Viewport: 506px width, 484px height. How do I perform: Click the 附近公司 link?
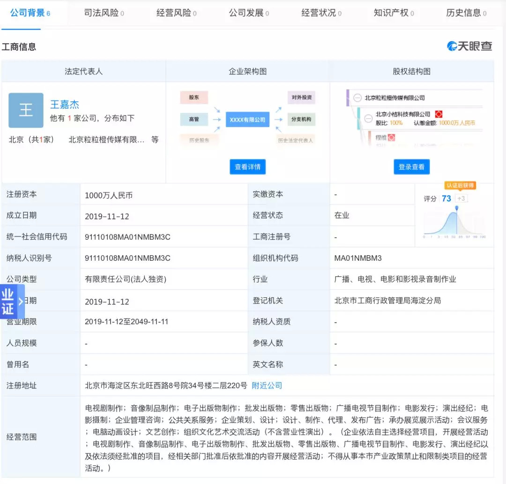(x=267, y=386)
